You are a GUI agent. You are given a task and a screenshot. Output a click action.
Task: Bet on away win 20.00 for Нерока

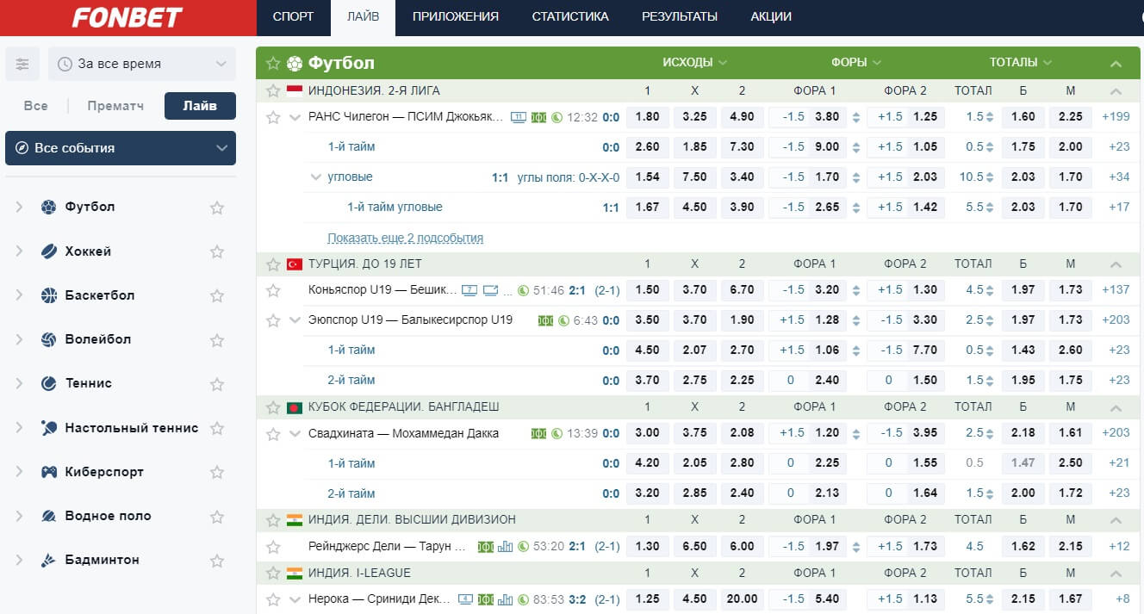tap(742, 599)
